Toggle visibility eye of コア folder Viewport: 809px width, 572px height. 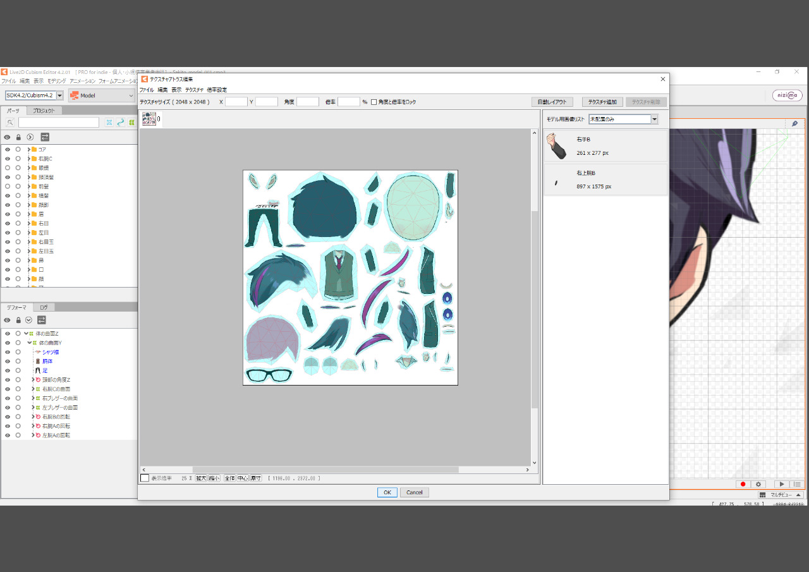[x=8, y=149]
